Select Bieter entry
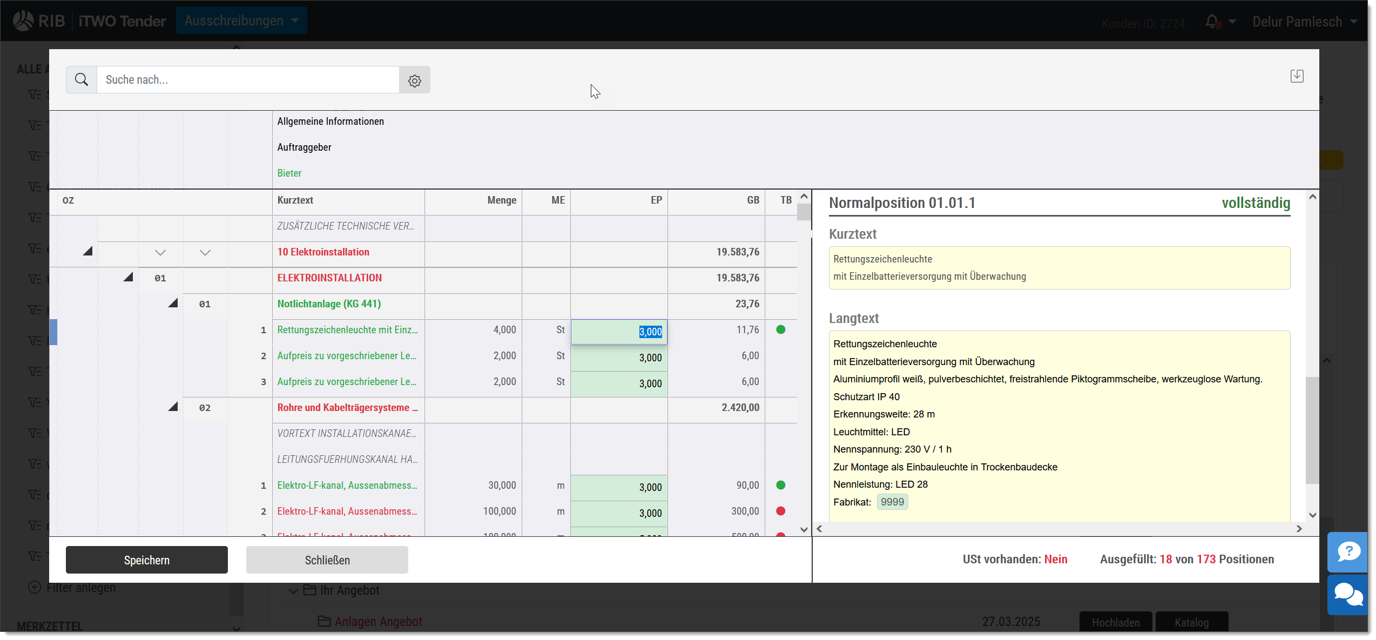 (289, 173)
